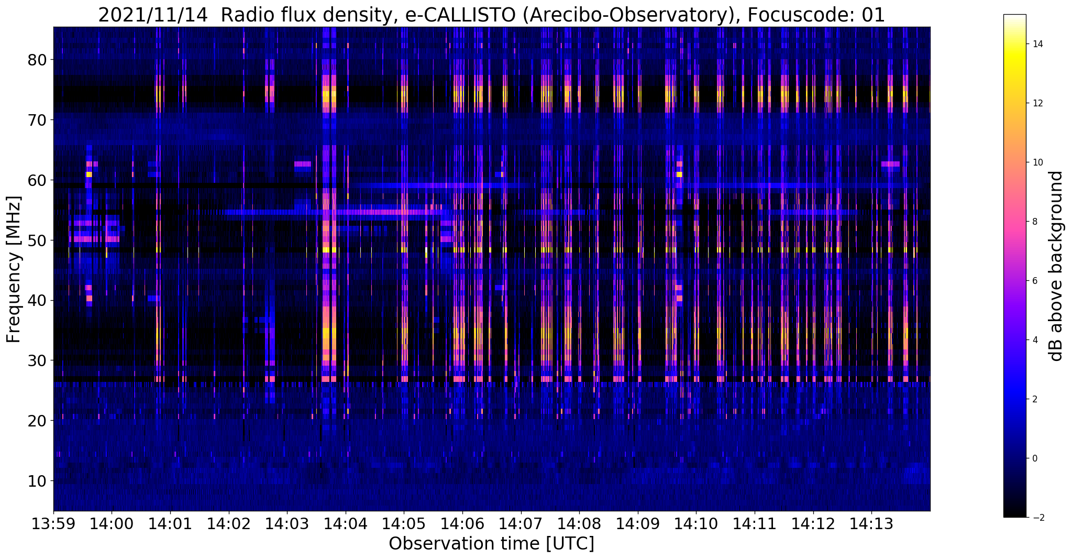Click the plot title mentioning Arecibo-Observatory

pyautogui.click(x=491, y=15)
